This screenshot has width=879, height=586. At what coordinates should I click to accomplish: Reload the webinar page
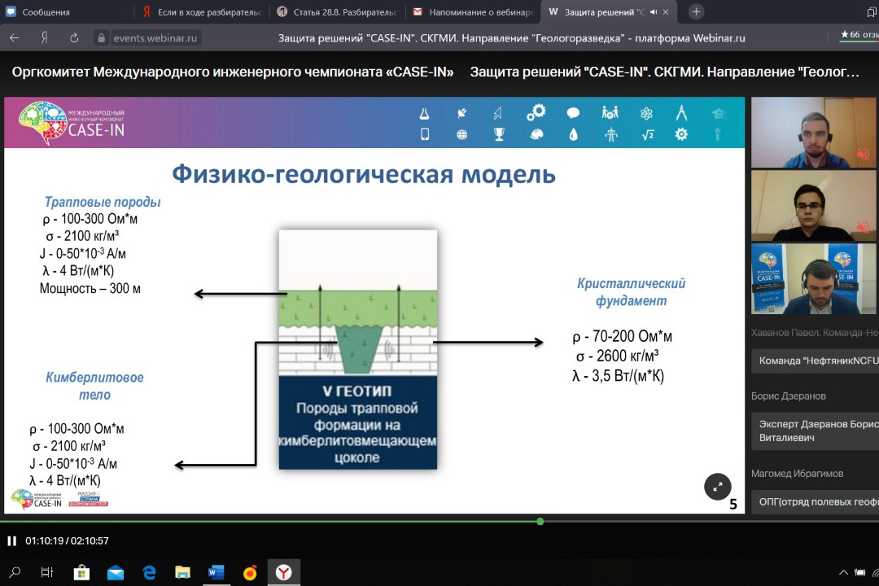pyautogui.click(x=74, y=37)
